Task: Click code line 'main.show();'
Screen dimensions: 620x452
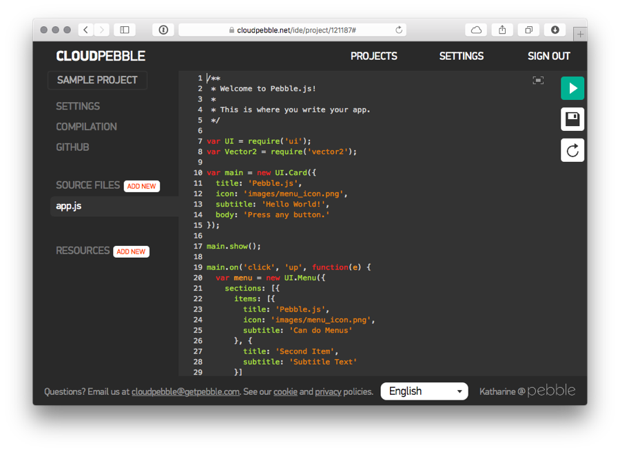Action: (234, 246)
